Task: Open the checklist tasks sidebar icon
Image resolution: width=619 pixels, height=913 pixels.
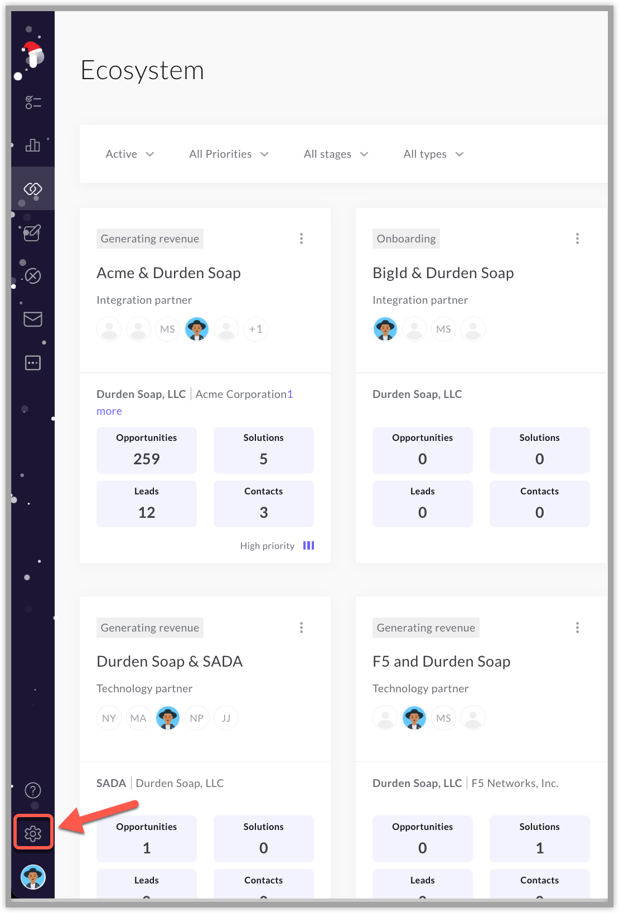Action: pyautogui.click(x=33, y=102)
